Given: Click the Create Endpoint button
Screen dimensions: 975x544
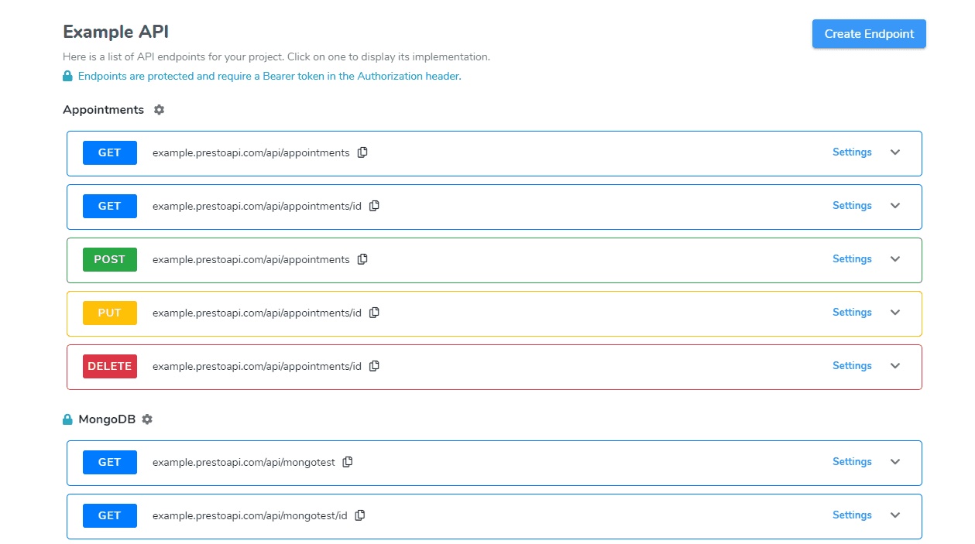Looking at the screenshot, I should [868, 33].
